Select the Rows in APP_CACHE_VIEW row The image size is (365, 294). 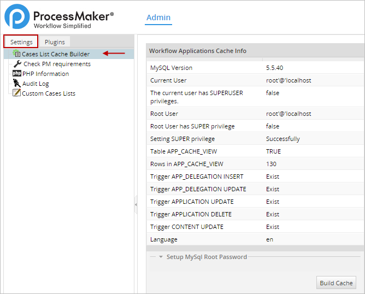255,164
